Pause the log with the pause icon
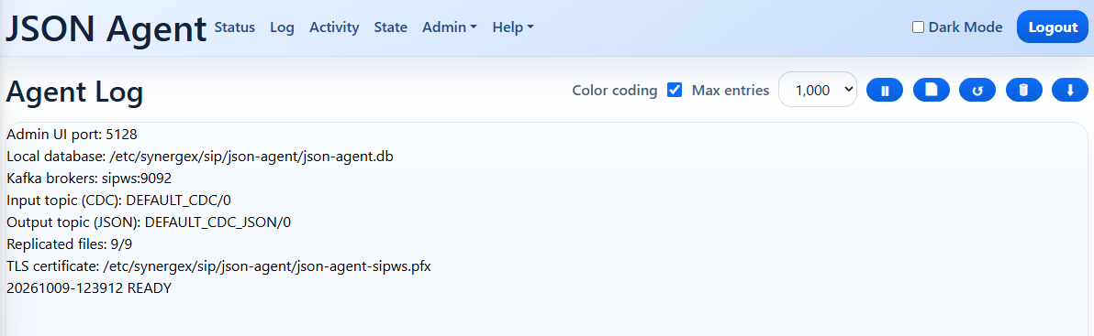This screenshot has height=336, width=1094. pyautogui.click(x=885, y=90)
